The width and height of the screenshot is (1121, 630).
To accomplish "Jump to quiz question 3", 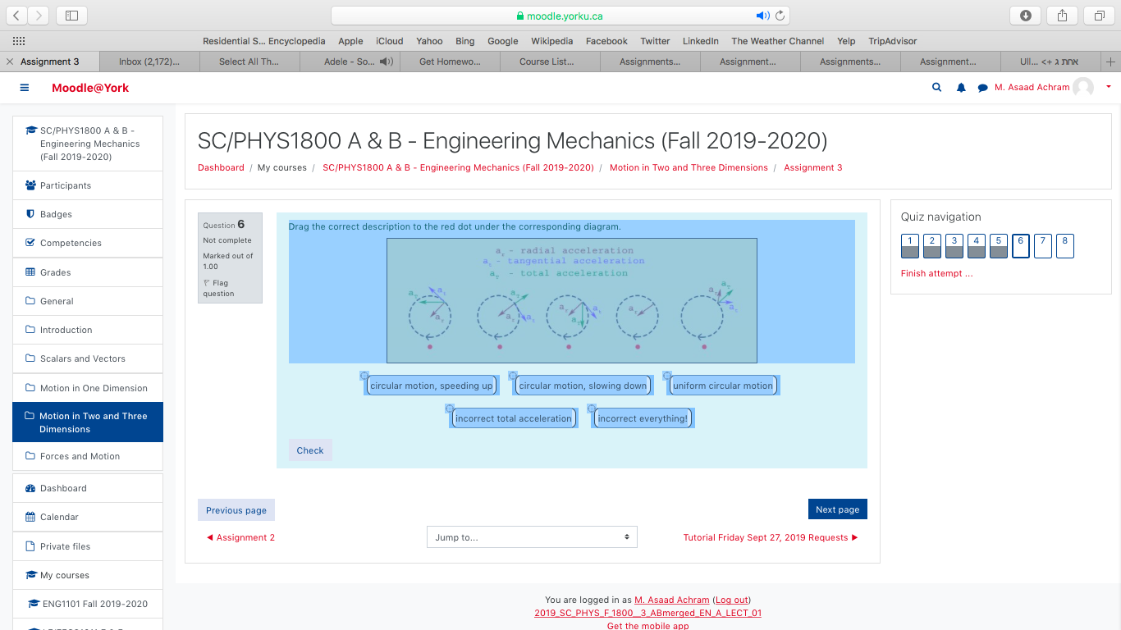I will tap(954, 246).
